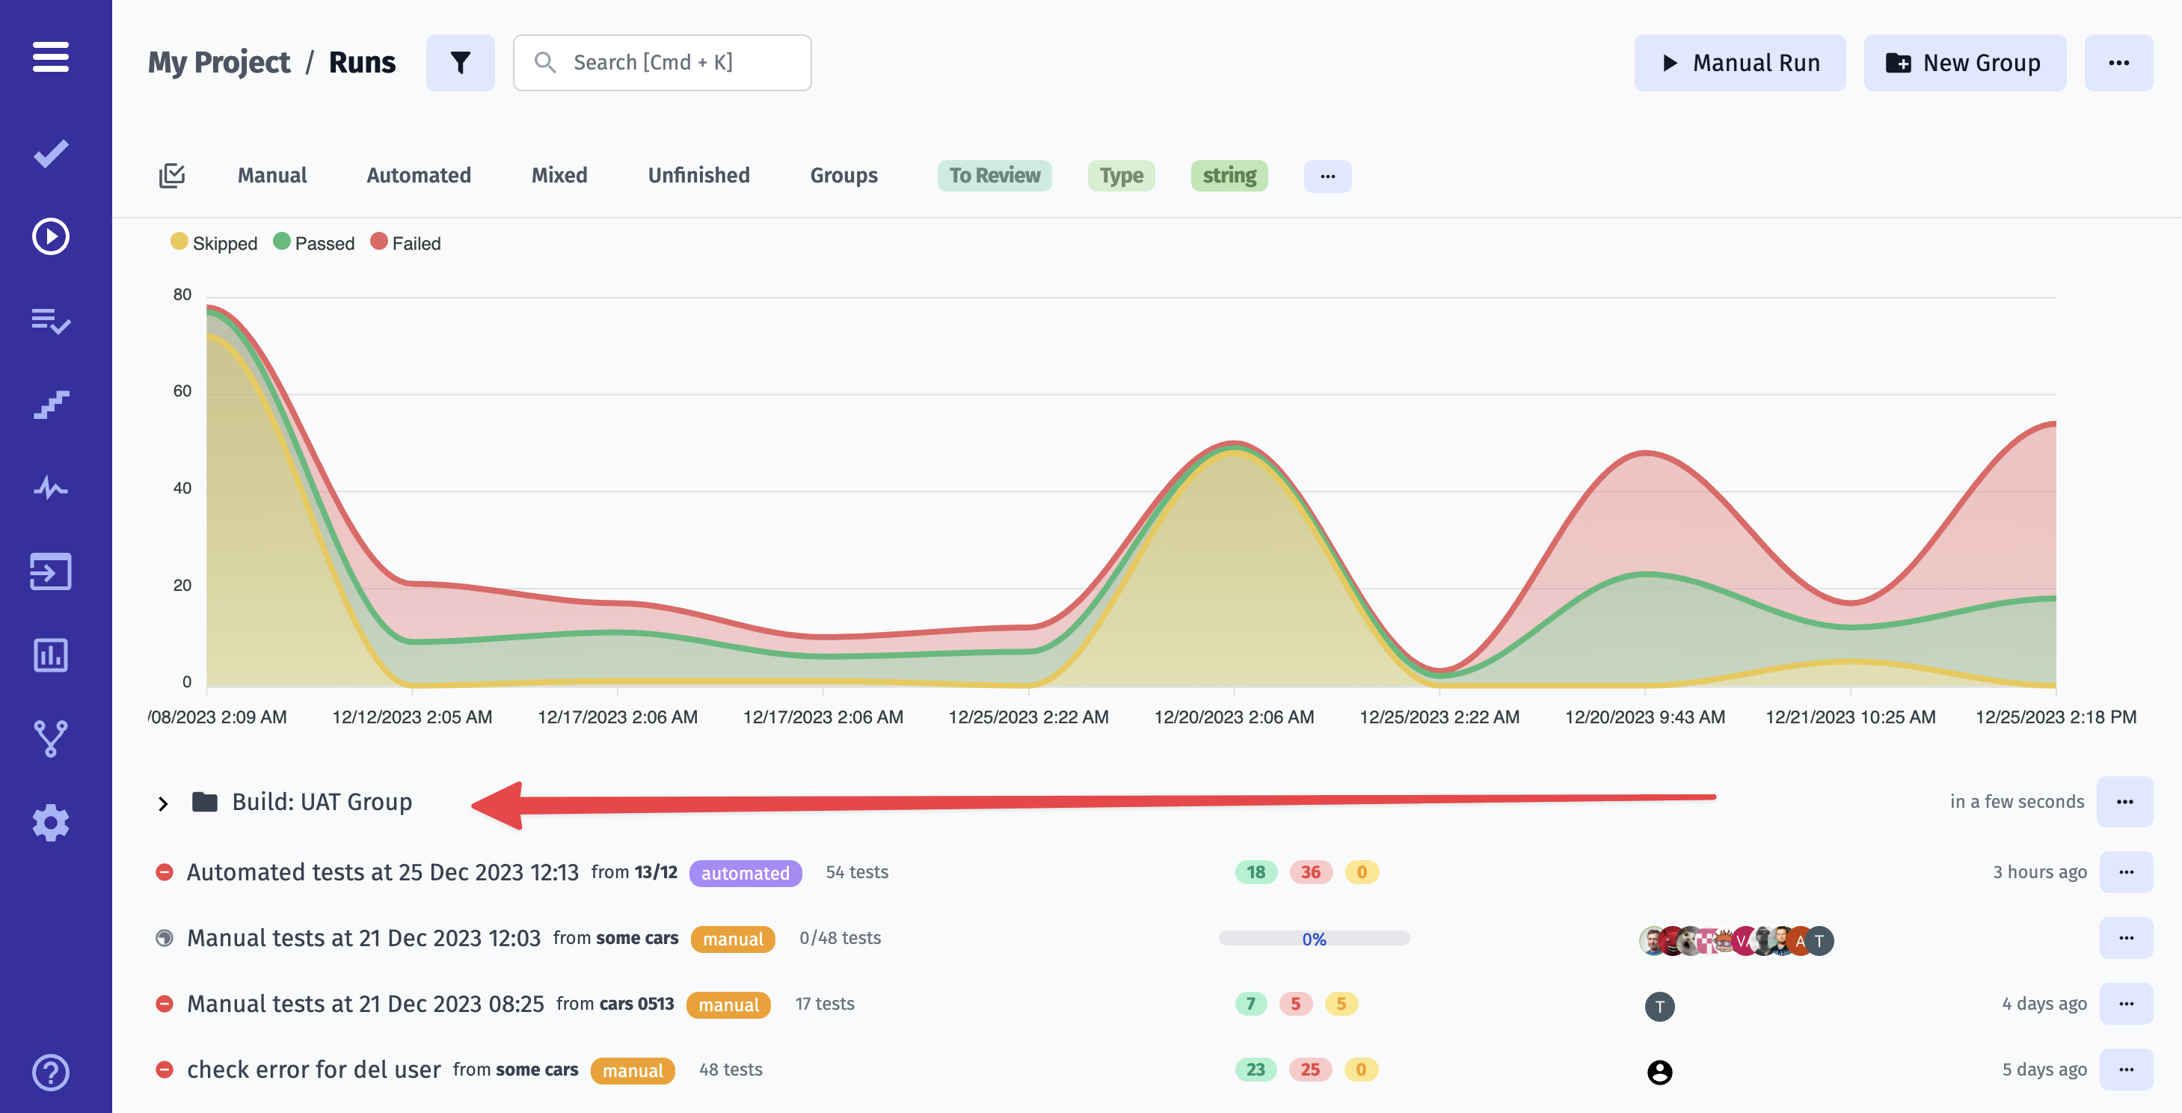The height and width of the screenshot is (1113, 2182).
Task: Open the hamburger menu in the sidebar
Action: pos(51,57)
